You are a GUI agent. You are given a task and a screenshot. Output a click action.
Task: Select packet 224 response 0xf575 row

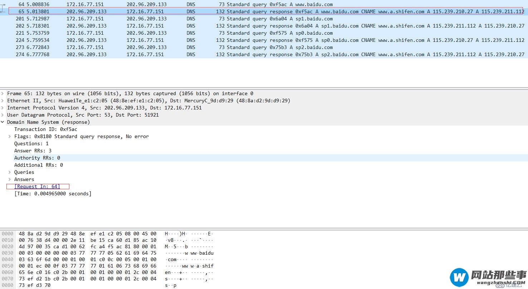click(x=264, y=40)
